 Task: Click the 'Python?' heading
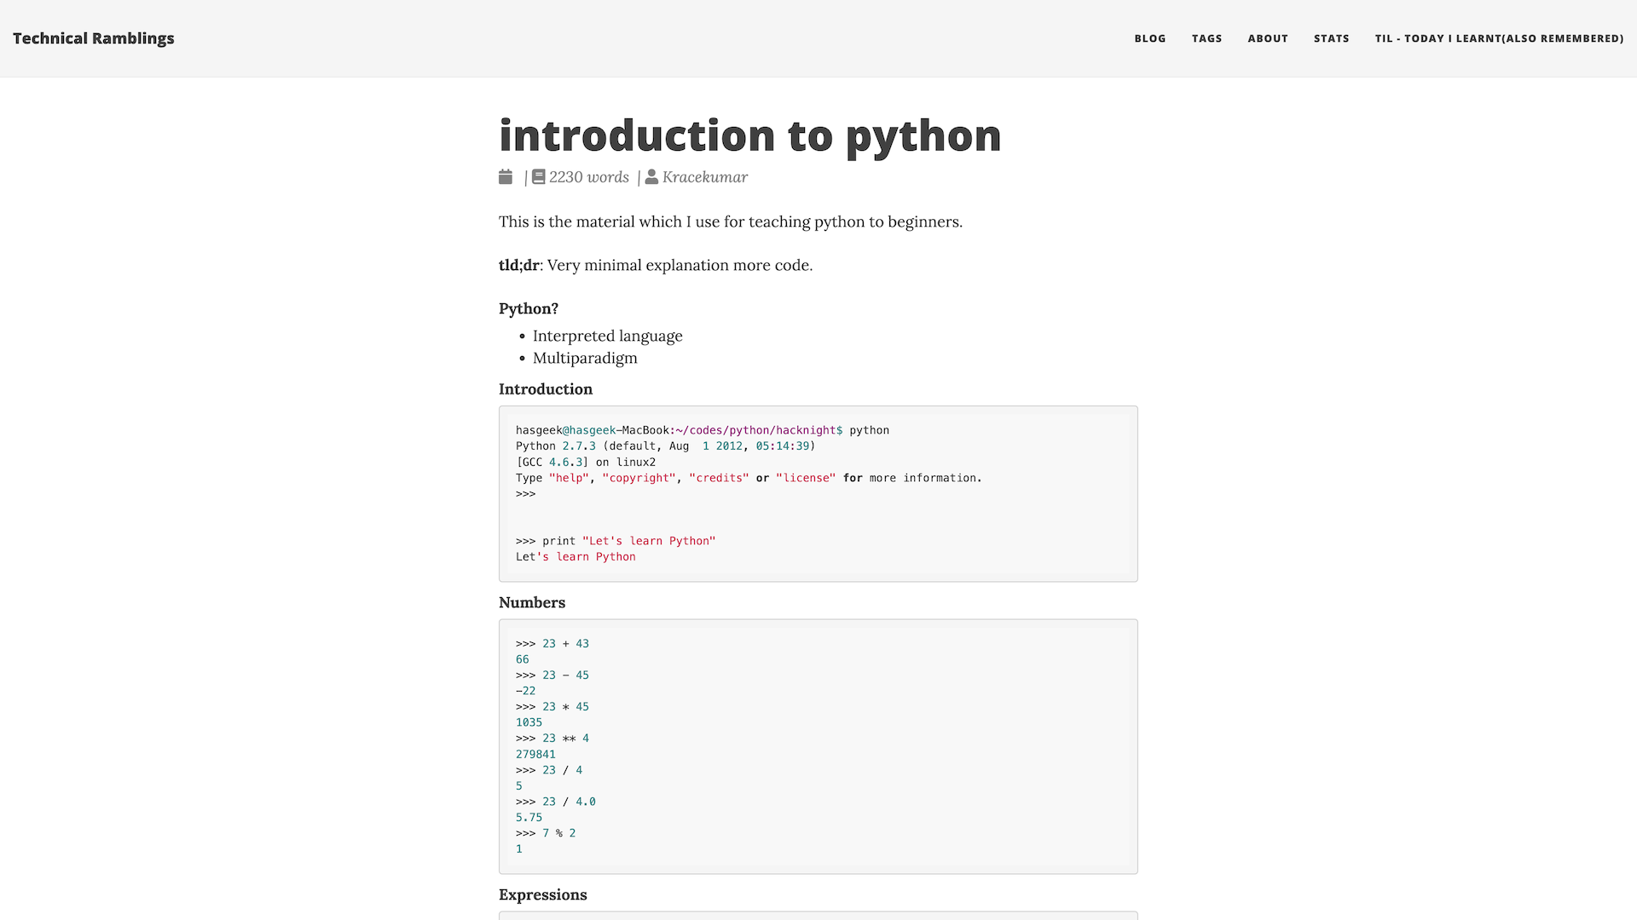point(529,308)
